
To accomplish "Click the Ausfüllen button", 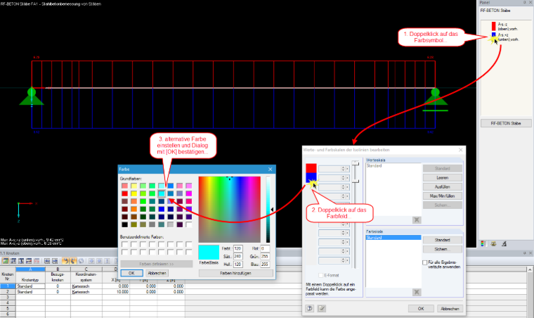I will (x=443, y=186).
